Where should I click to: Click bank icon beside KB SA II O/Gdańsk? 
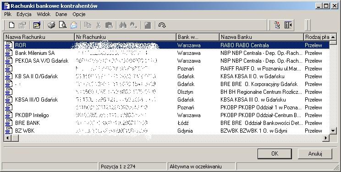click(x=9, y=76)
